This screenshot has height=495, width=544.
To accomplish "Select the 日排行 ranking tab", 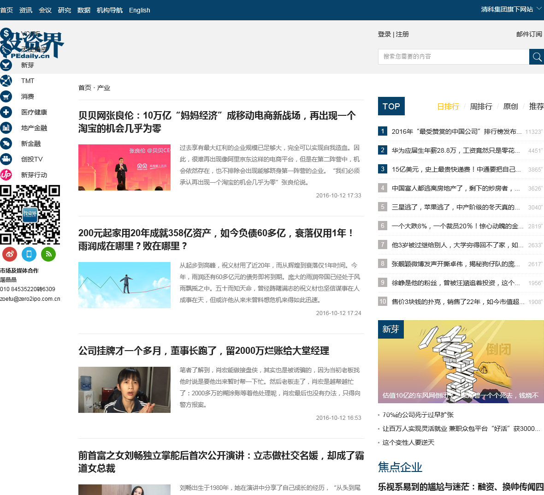I will click(448, 106).
